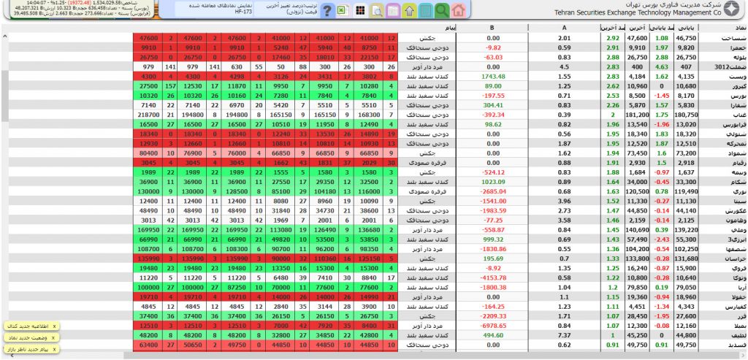Click B value 1023.09
The image size is (748, 360).
click(x=493, y=182)
